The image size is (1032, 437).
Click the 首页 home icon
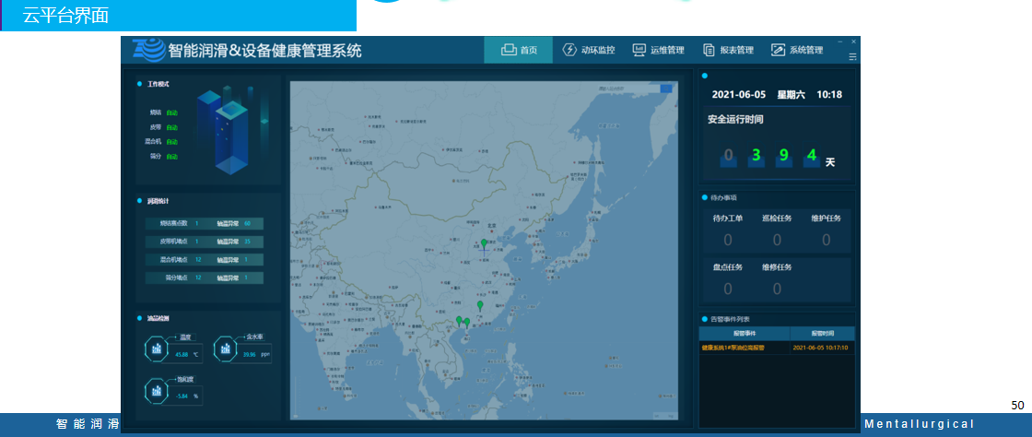pos(508,50)
